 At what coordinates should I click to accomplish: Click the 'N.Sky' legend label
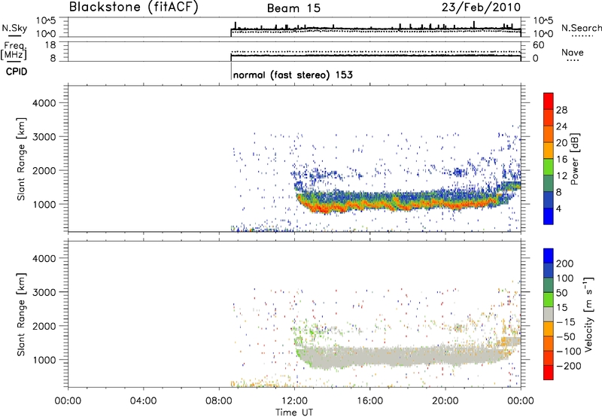tap(14, 28)
